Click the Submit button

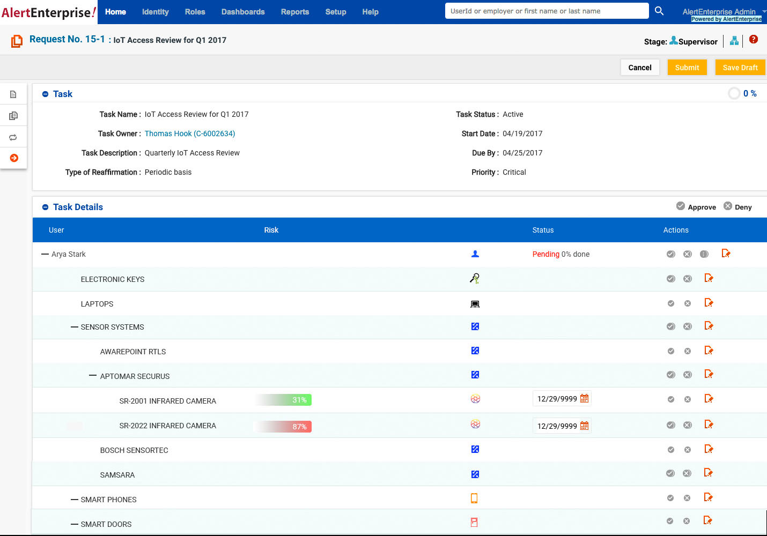pyautogui.click(x=687, y=67)
